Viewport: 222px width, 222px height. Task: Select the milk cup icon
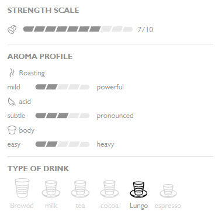[x=51, y=189]
